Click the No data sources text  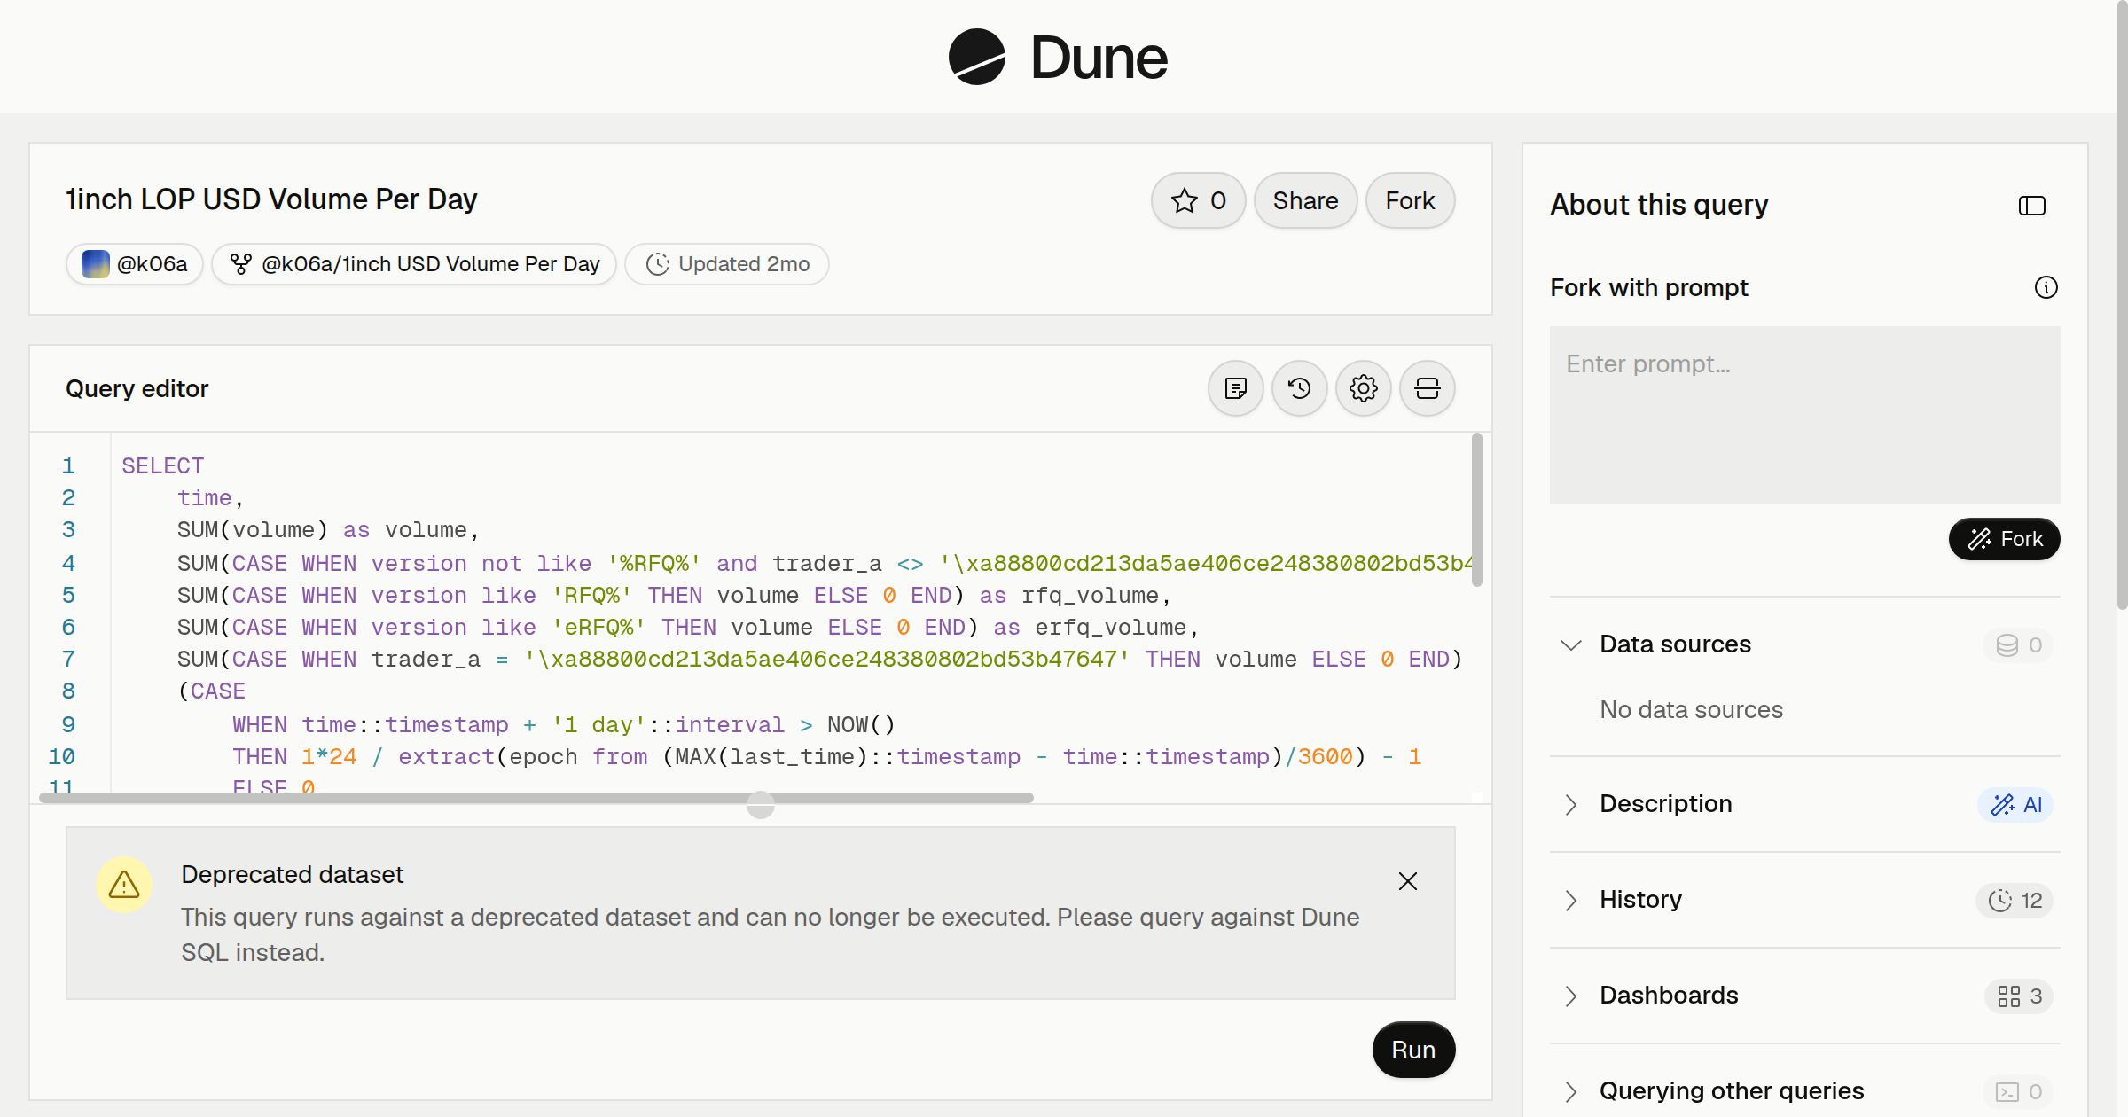1691,710
